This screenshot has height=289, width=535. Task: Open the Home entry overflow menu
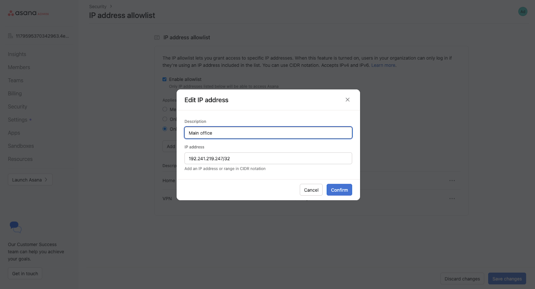452,180
